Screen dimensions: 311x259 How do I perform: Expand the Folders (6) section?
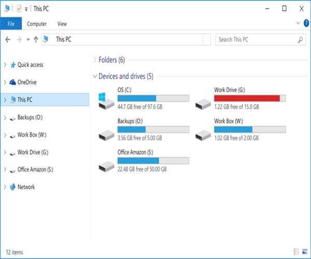pyautogui.click(x=94, y=60)
